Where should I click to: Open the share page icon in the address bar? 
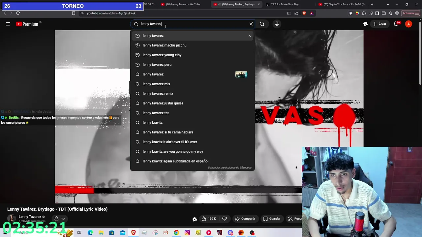(x=296, y=13)
